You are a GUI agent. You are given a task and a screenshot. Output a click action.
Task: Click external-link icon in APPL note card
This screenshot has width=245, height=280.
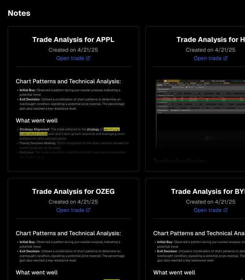coord(88,58)
